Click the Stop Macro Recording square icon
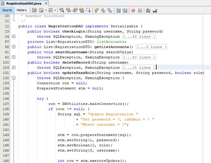211x163 pixels. (x=140, y=10)
